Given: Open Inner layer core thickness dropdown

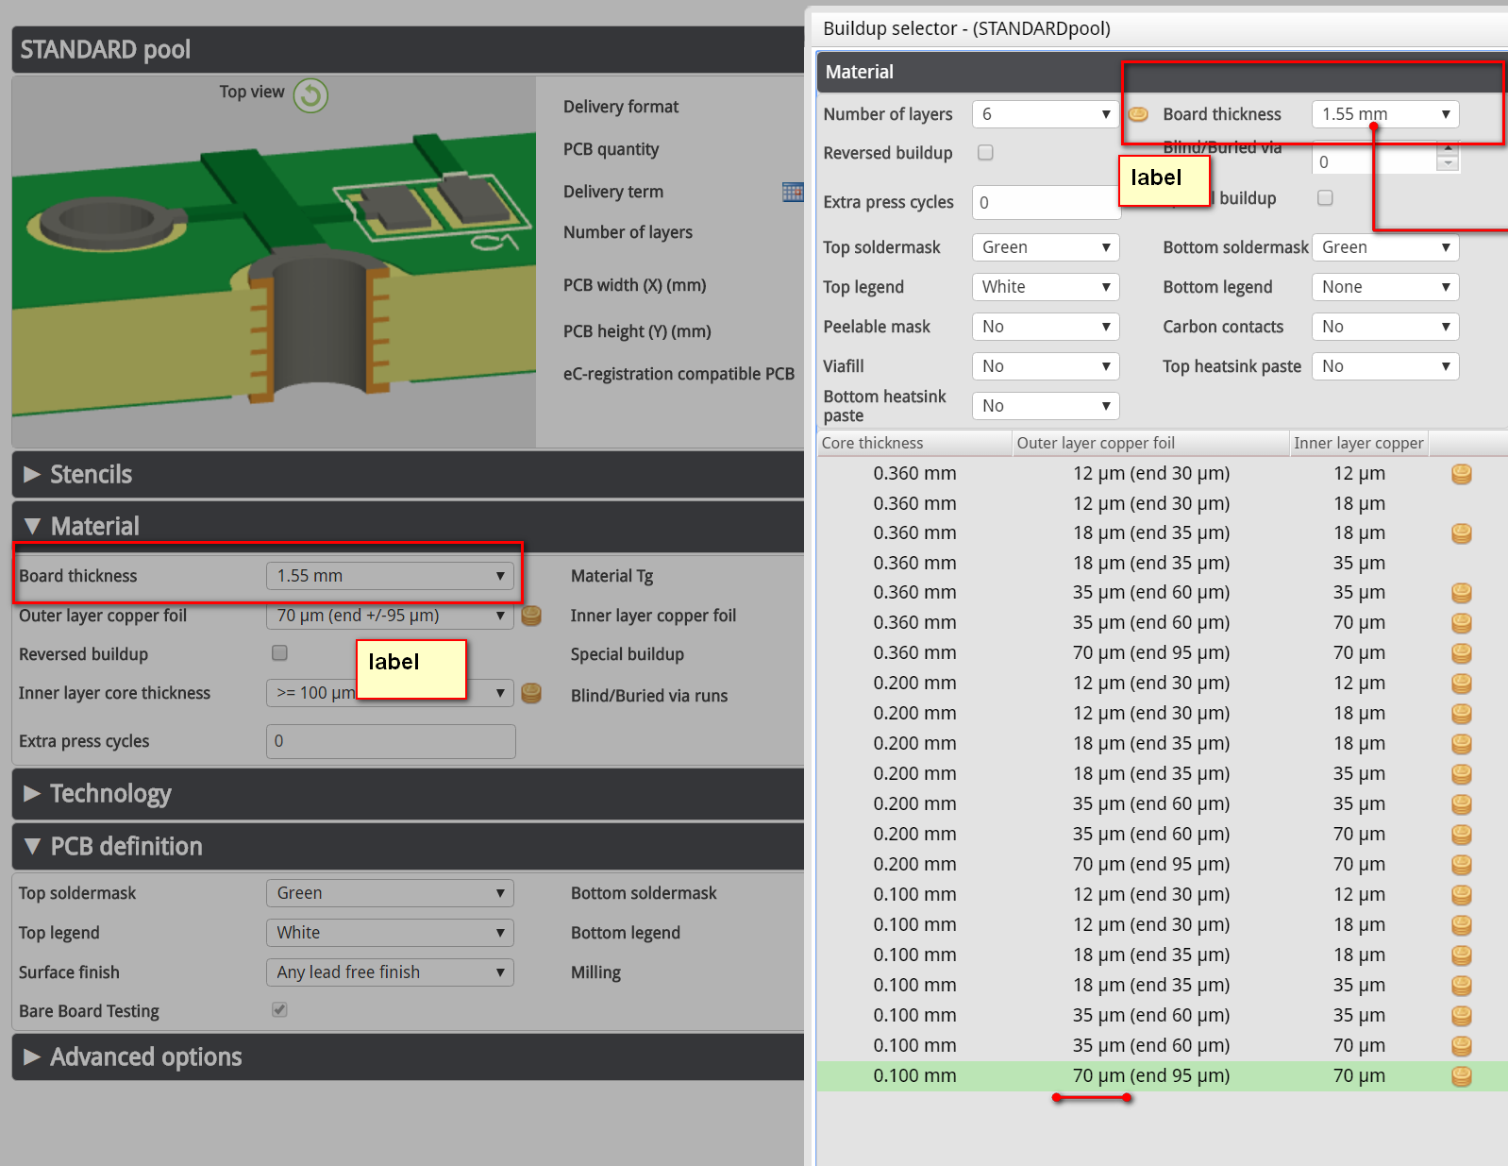Looking at the screenshot, I should click(390, 693).
